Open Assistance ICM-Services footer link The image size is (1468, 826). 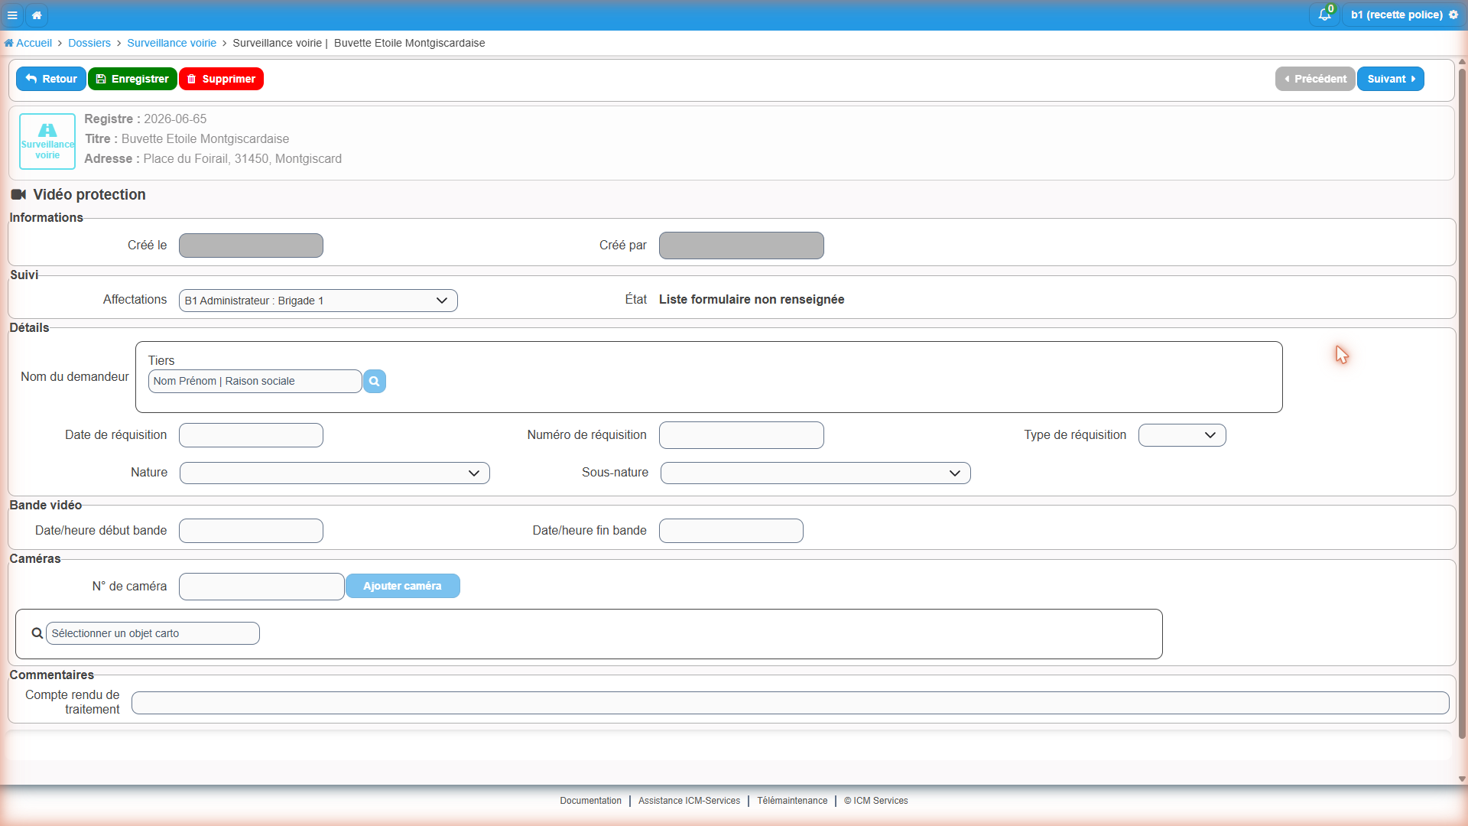(x=689, y=801)
